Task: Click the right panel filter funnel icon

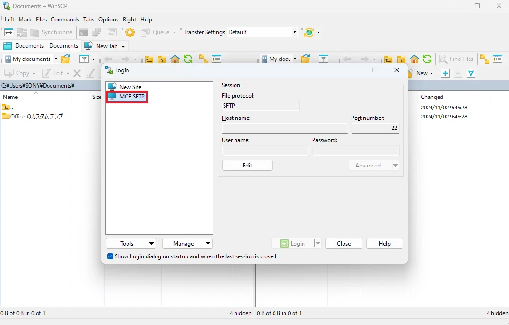Action: pos(323,59)
